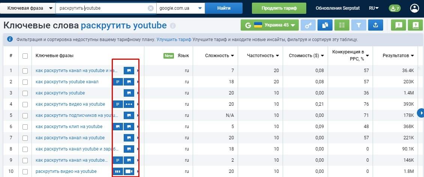Screen dimensions: 424x177
Task: Open the Ключевая фраза search type dropdown
Action: (28, 8)
